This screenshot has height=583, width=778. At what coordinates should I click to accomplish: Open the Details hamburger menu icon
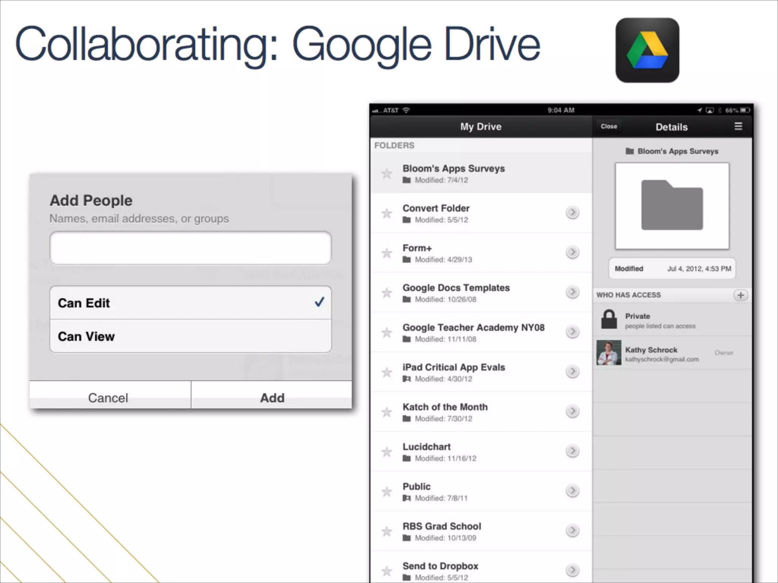[x=738, y=126]
